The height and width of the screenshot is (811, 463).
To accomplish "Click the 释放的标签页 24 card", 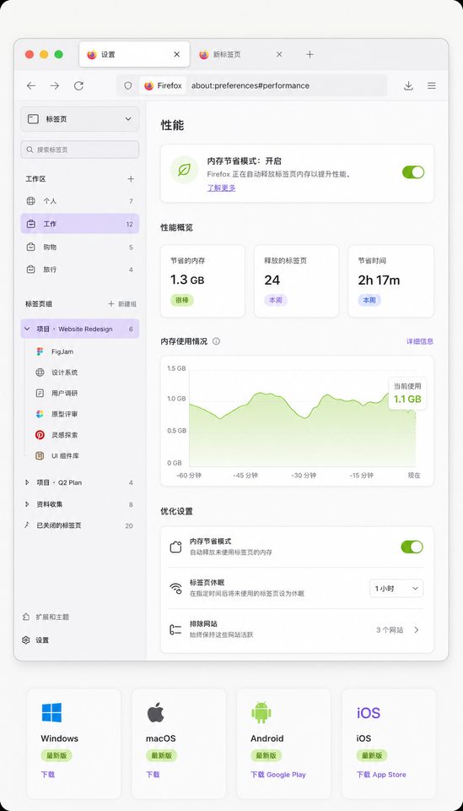I will click(x=296, y=280).
